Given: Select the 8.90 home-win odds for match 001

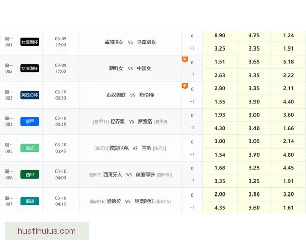Looking at the screenshot, I should [x=220, y=35].
